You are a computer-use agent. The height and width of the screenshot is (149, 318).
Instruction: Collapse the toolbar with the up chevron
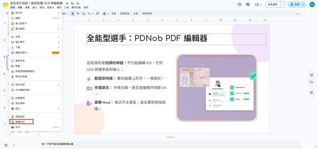click(297, 13)
